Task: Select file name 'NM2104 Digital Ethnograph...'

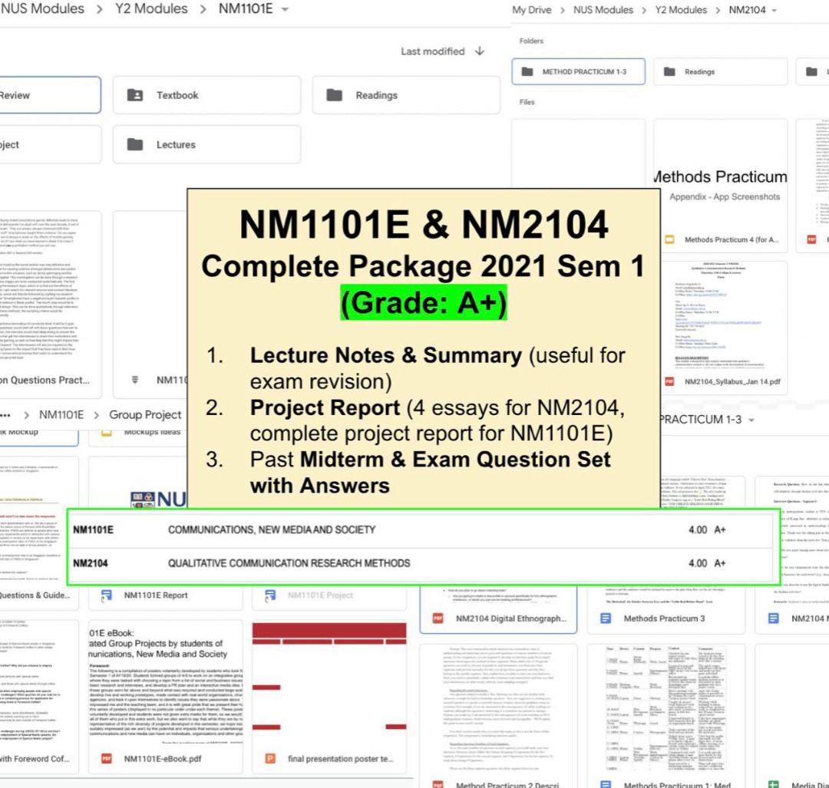Action: [x=510, y=618]
